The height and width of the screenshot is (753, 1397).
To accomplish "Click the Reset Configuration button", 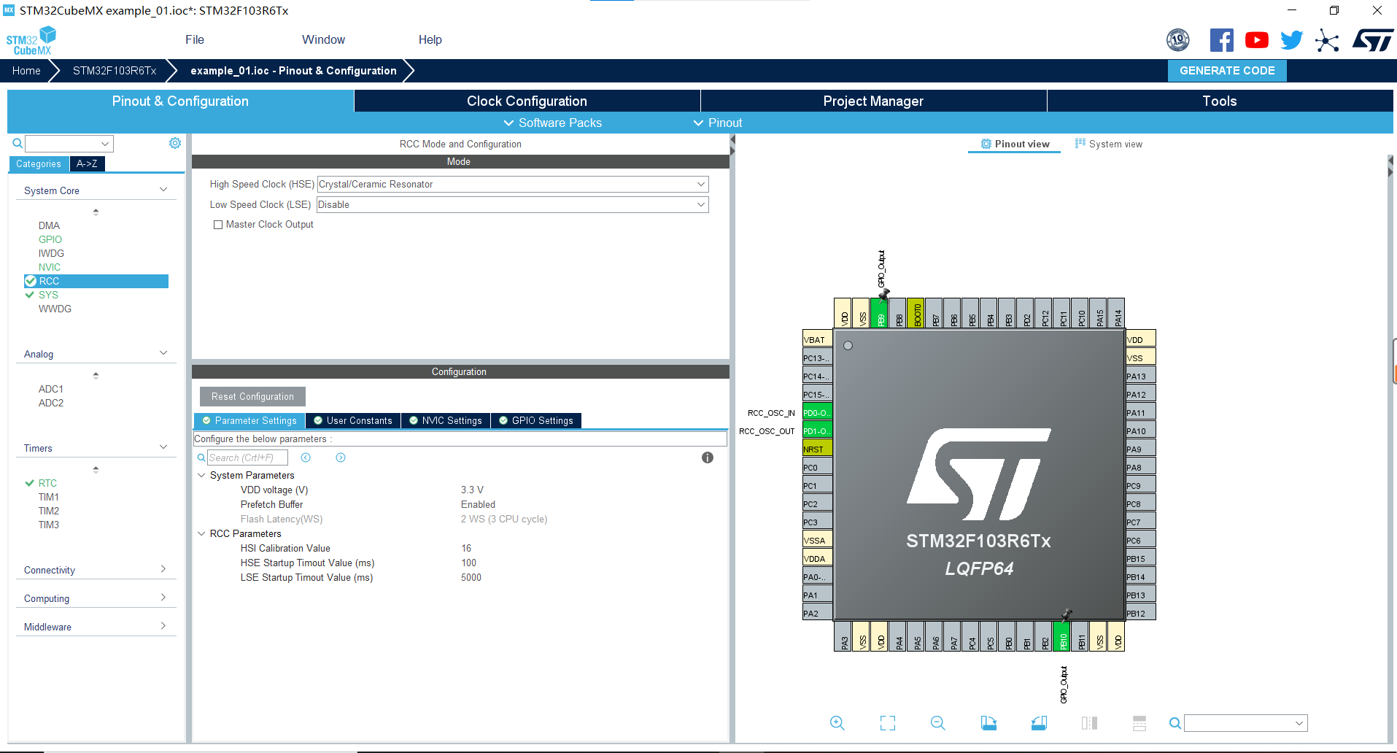I will click(252, 396).
